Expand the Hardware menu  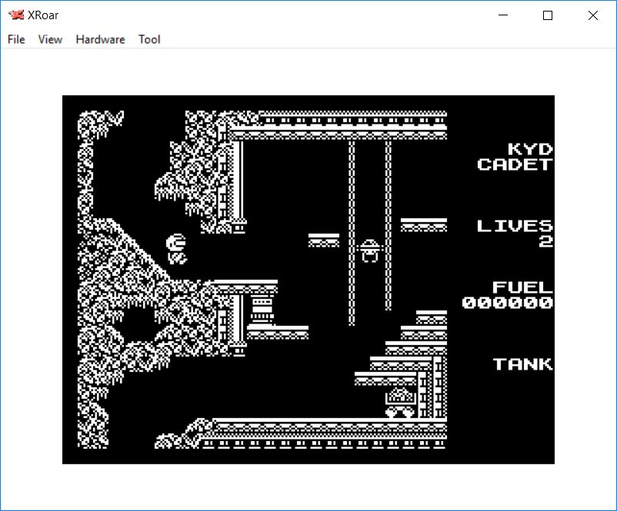(100, 39)
